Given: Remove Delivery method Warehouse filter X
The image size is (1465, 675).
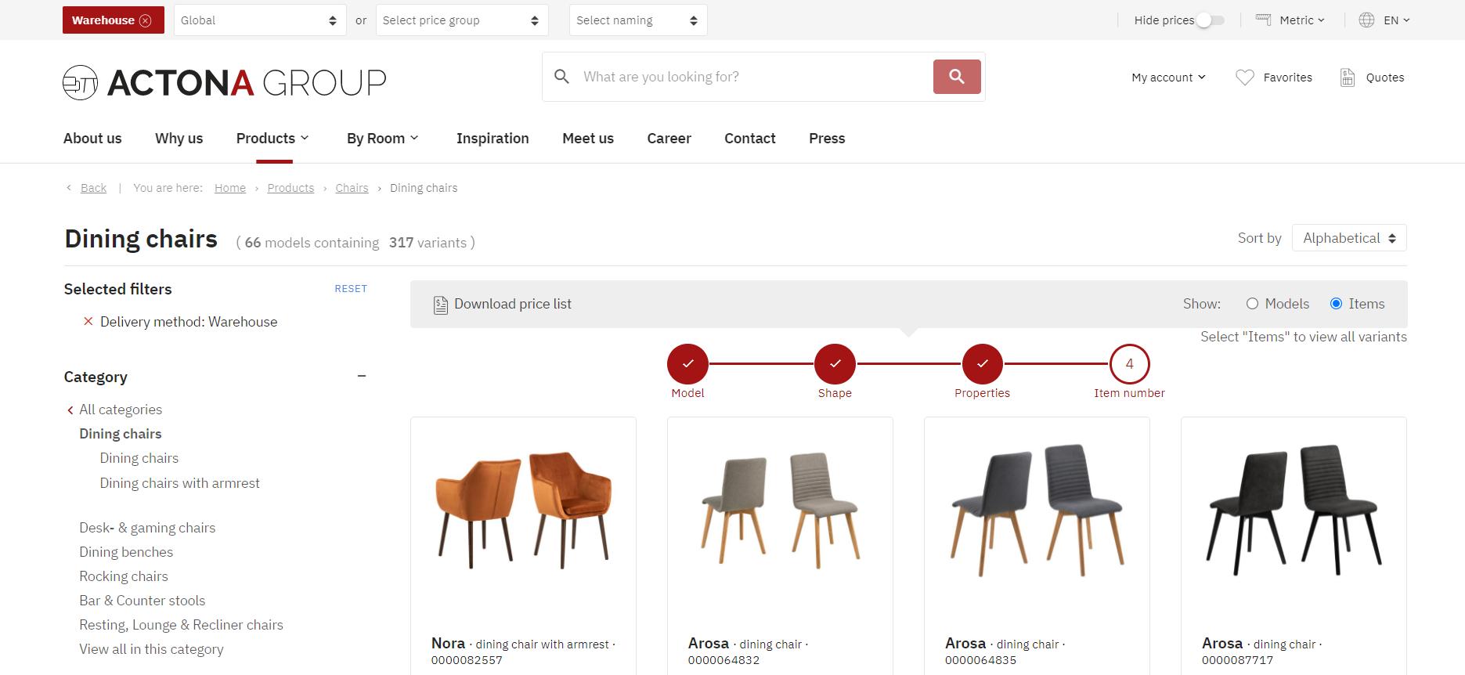Looking at the screenshot, I should (88, 322).
